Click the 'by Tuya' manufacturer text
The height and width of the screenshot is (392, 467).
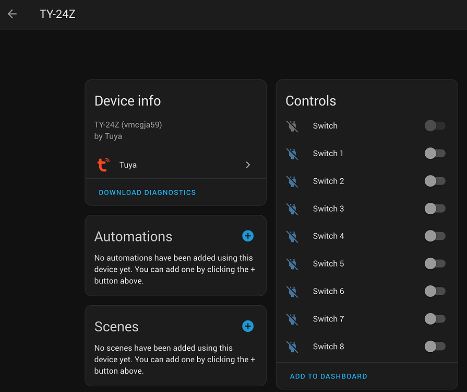pos(108,136)
